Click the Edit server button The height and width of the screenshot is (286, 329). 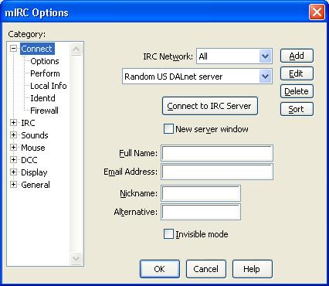297,73
